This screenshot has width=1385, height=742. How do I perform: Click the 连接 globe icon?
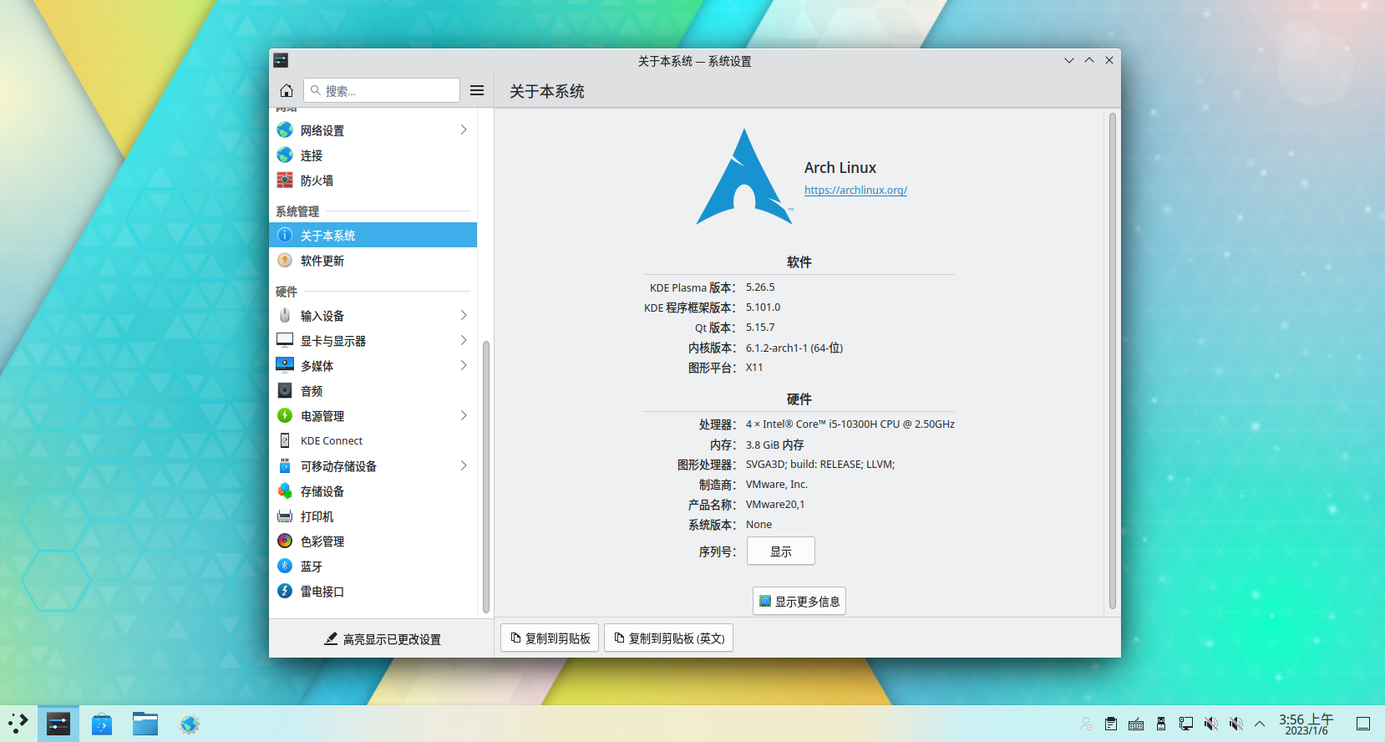click(x=285, y=155)
